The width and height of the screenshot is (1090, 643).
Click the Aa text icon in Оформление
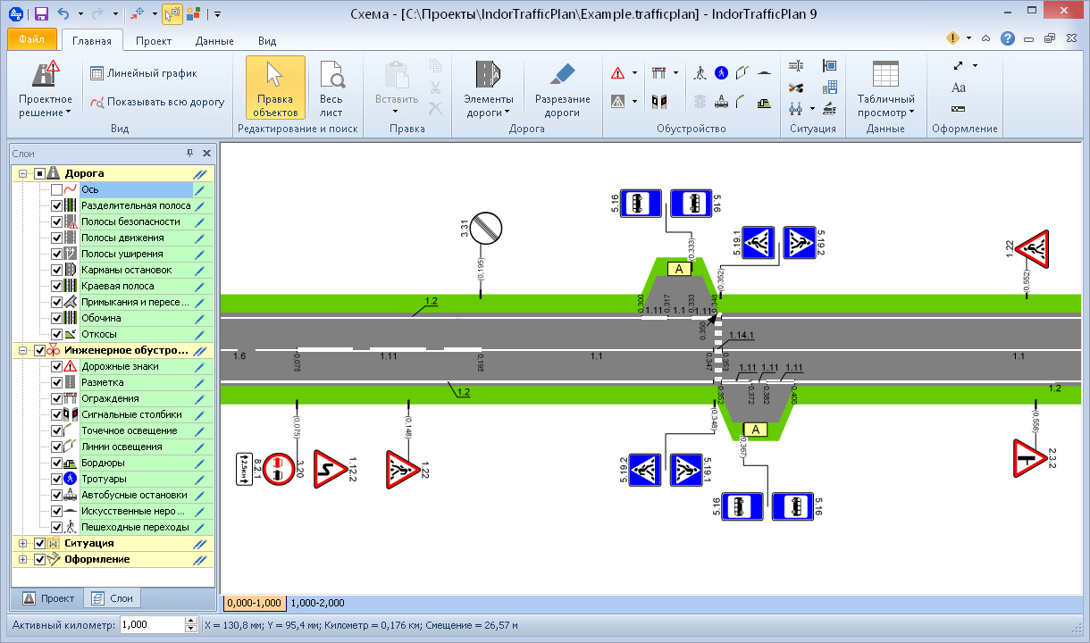coord(959,88)
